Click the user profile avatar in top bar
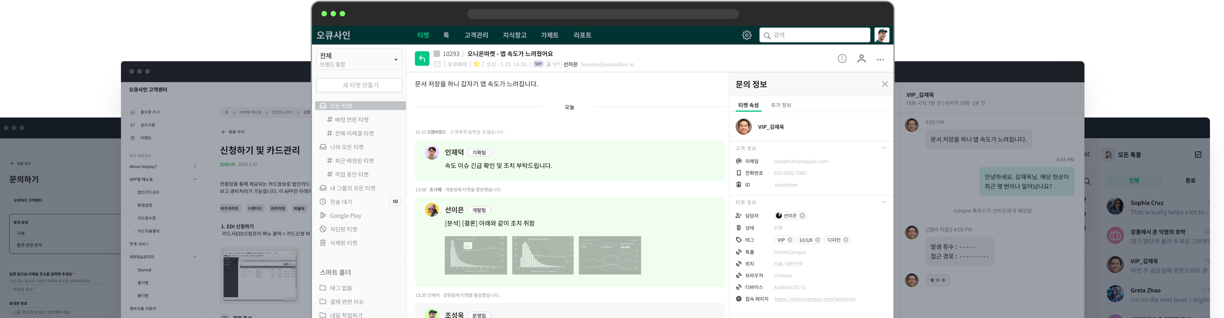 click(882, 35)
